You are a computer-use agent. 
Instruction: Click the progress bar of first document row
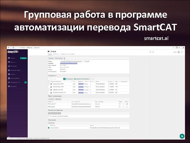81,84
